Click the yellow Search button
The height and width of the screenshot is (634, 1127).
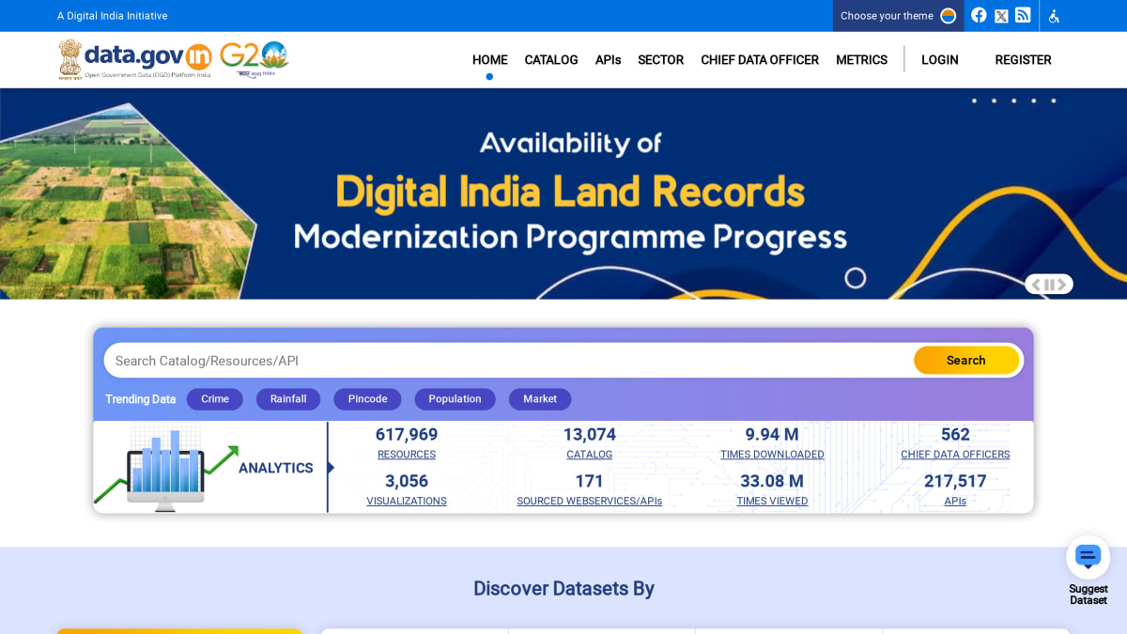(x=966, y=361)
